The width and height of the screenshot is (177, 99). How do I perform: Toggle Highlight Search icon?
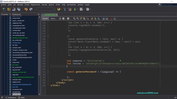[x=84, y=18]
